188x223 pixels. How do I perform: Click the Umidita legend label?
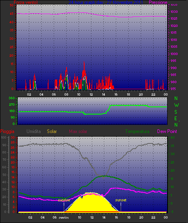(x=34, y=131)
